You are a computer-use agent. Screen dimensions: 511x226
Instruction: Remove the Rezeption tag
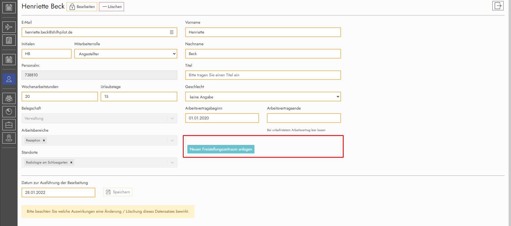pyautogui.click(x=44, y=140)
